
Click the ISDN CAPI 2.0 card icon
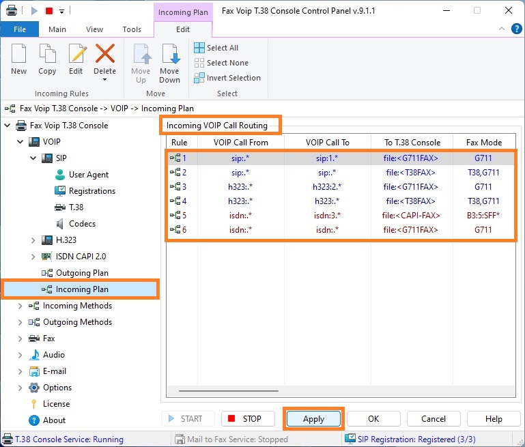coord(46,257)
